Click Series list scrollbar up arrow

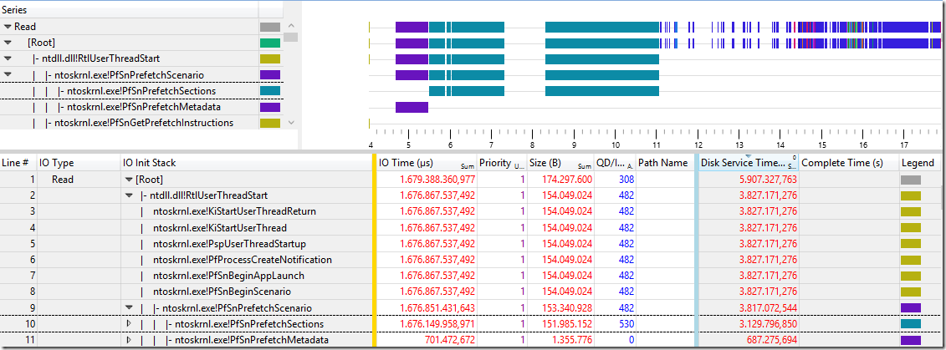tap(291, 26)
